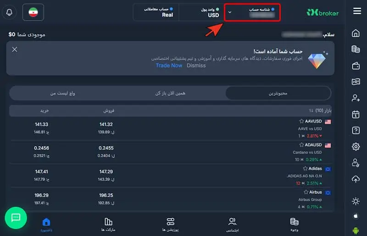Open the hamburger menu
Screen dimensions: 367x236
pyautogui.click(x=357, y=11)
